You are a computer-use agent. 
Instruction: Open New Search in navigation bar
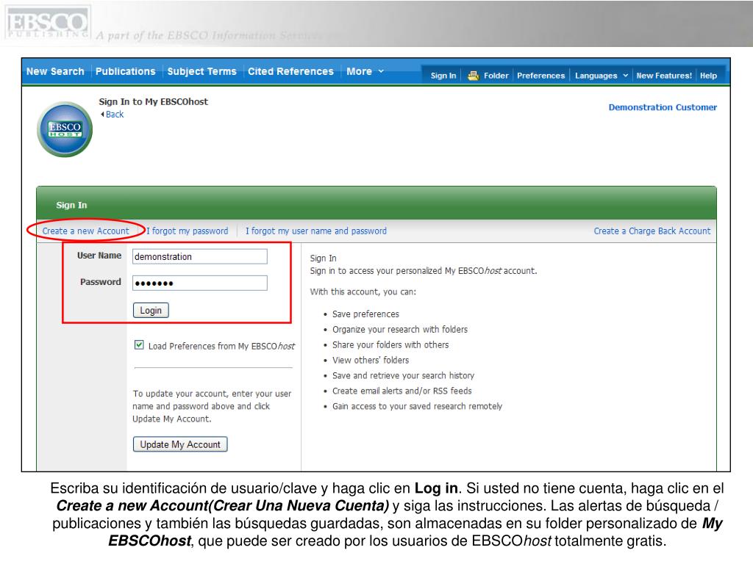55,71
